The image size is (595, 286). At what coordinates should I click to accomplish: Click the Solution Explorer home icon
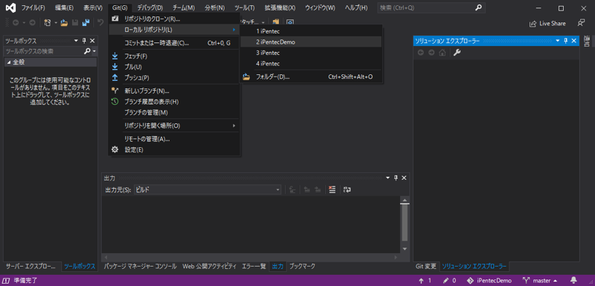[x=442, y=53]
